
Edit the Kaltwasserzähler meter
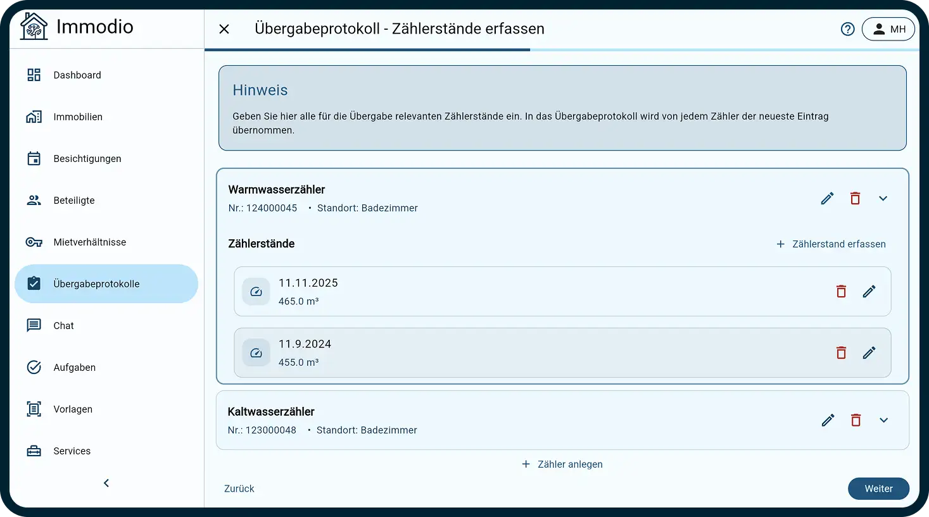tap(828, 420)
